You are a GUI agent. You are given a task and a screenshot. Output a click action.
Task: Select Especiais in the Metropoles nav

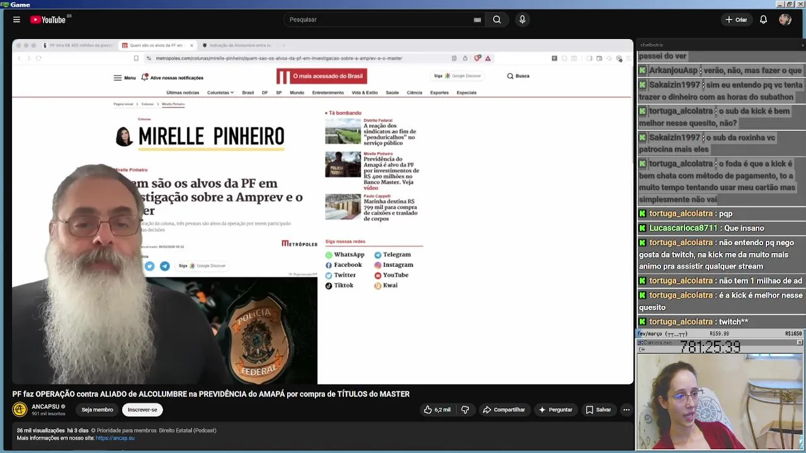(x=467, y=92)
